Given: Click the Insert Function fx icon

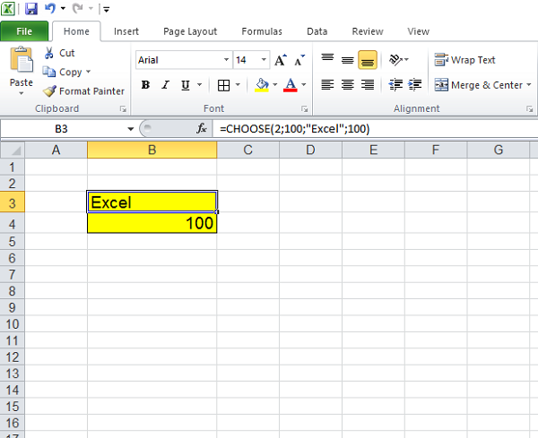Looking at the screenshot, I should [202, 128].
